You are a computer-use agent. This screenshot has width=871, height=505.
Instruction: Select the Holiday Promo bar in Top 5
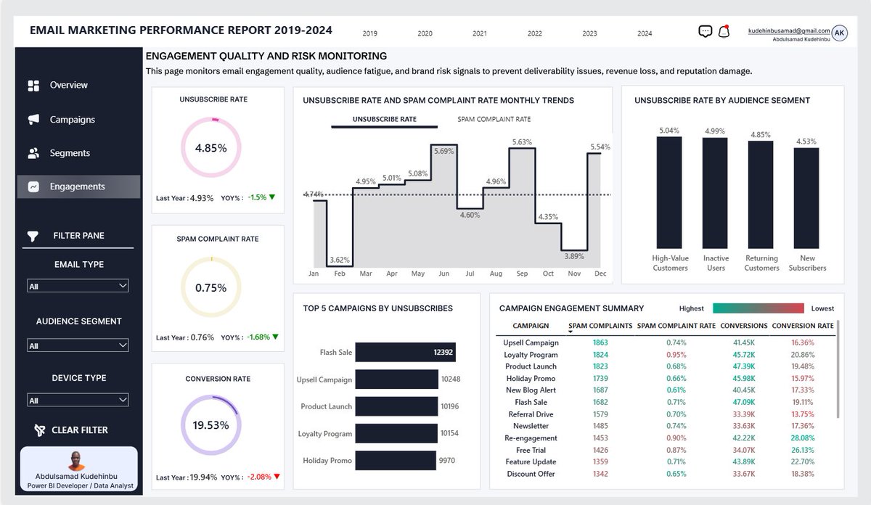(396, 461)
